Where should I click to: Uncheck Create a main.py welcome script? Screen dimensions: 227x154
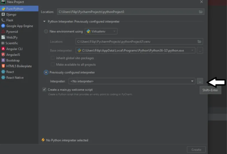tap(44, 89)
